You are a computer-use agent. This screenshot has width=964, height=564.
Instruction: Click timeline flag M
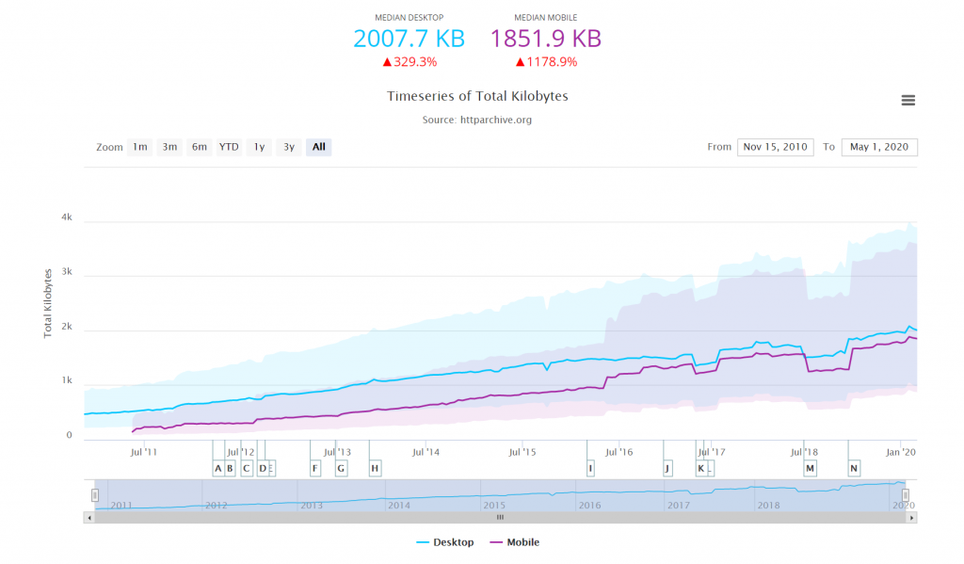[x=811, y=469]
